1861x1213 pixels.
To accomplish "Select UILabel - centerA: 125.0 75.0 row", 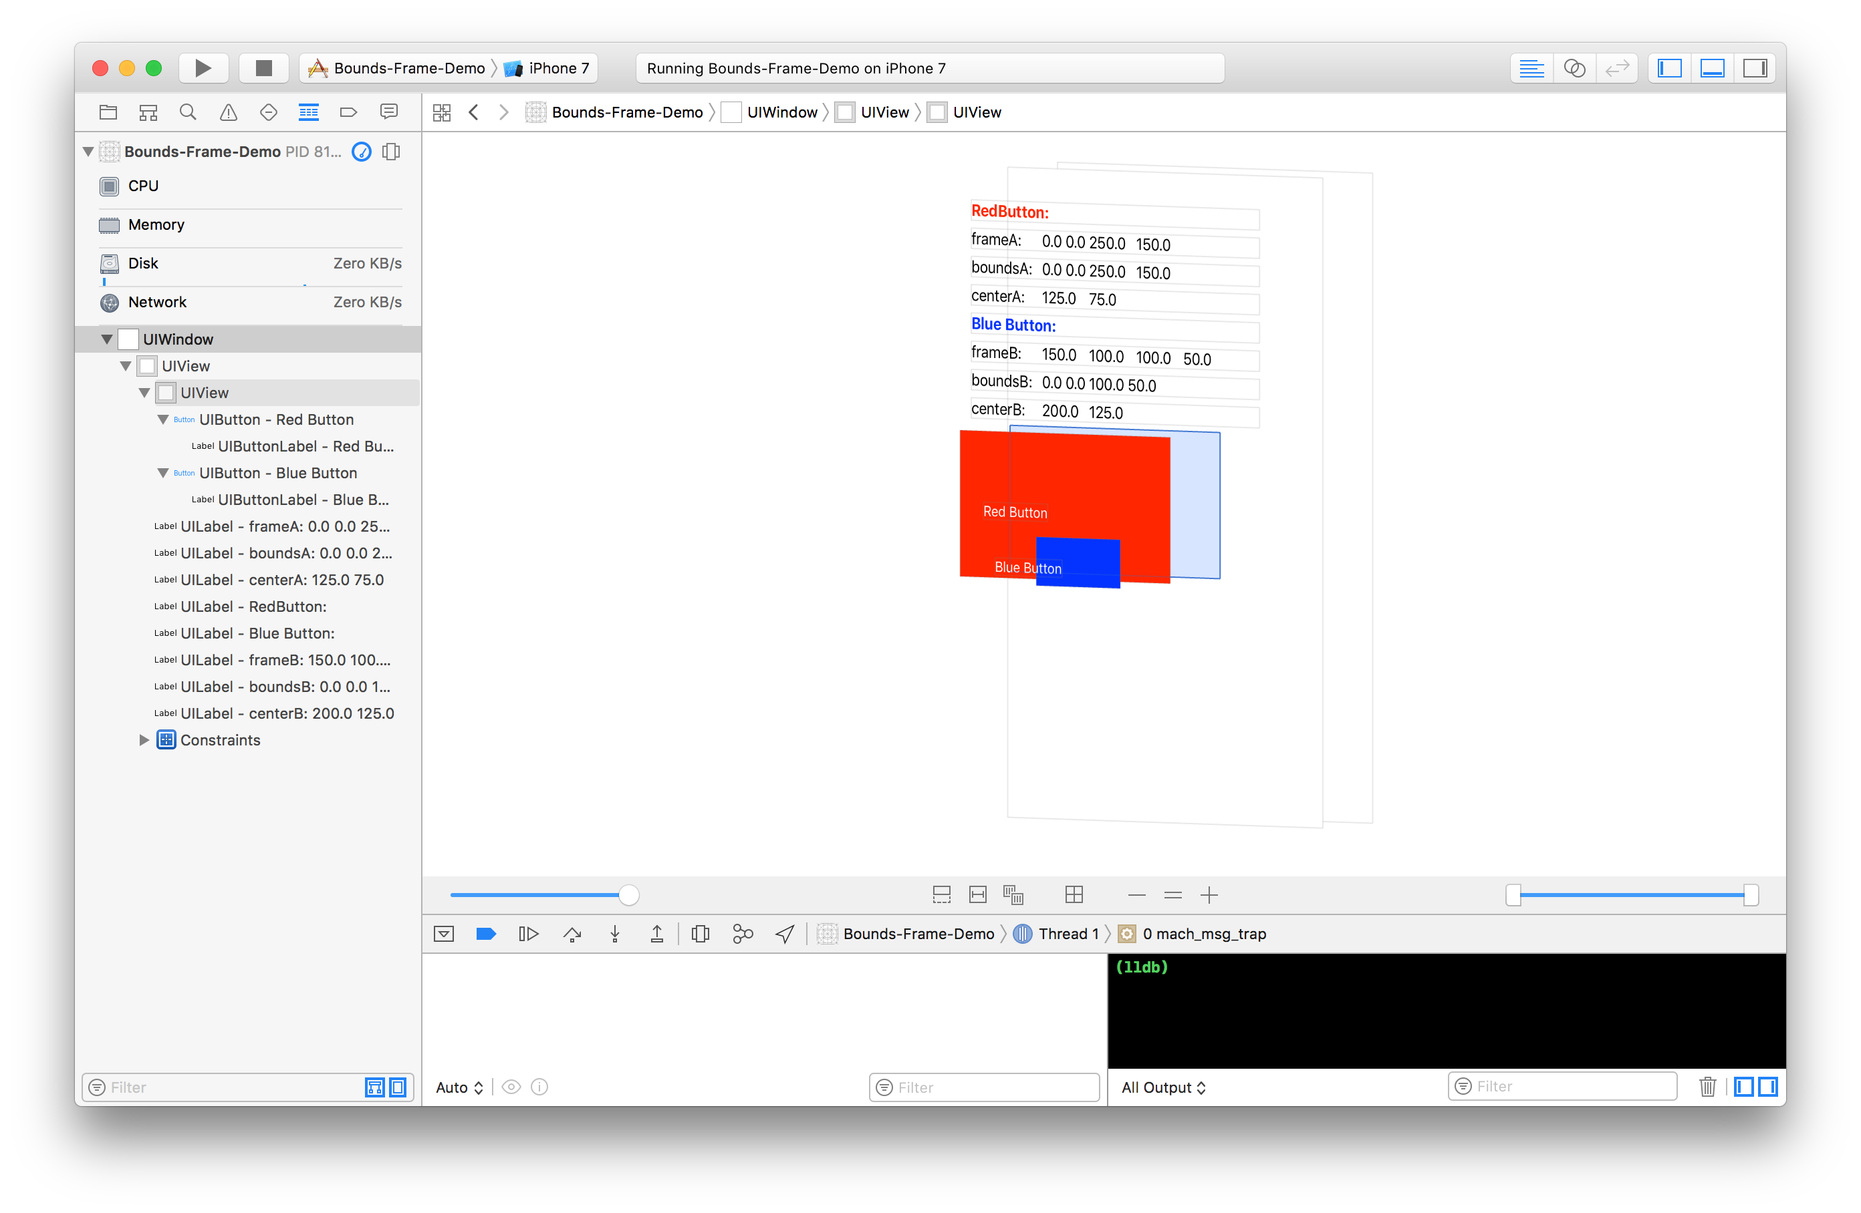I will point(247,580).
